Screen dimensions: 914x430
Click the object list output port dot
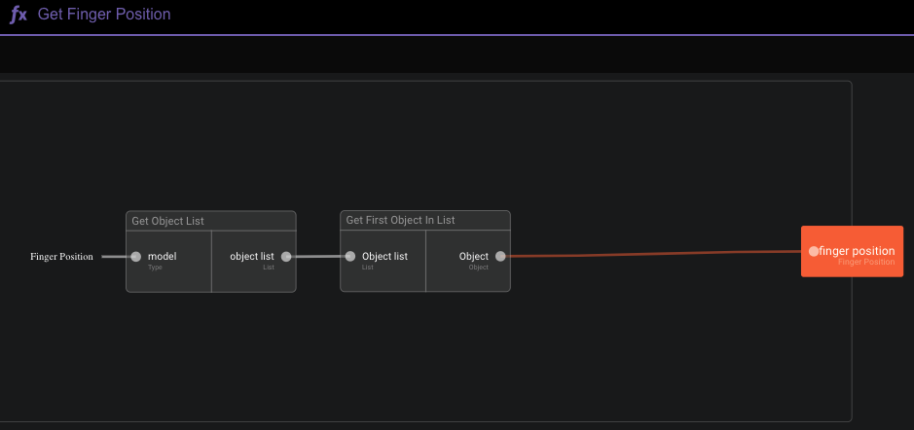click(286, 257)
